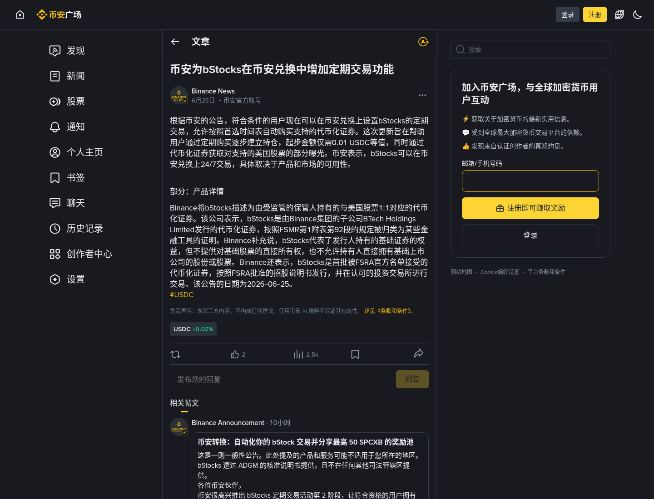Open 通知 in the sidebar
Image resolution: width=654 pixels, height=499 pixels.
click(x=67, y=127)
